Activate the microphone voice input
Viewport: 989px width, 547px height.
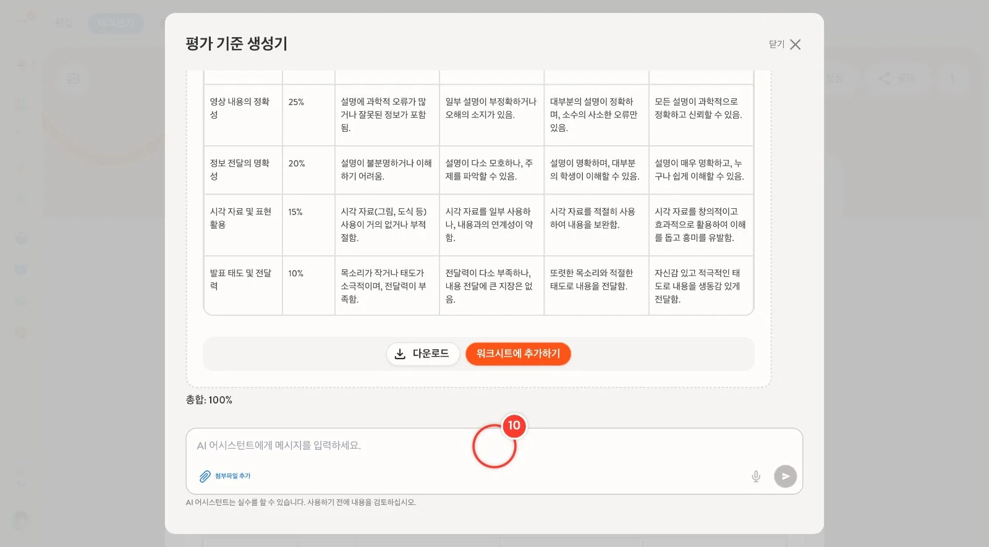pyautogui.click(x=755, y=476)
